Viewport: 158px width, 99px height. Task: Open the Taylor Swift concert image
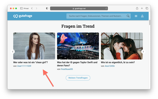click(x=78, y=46)
